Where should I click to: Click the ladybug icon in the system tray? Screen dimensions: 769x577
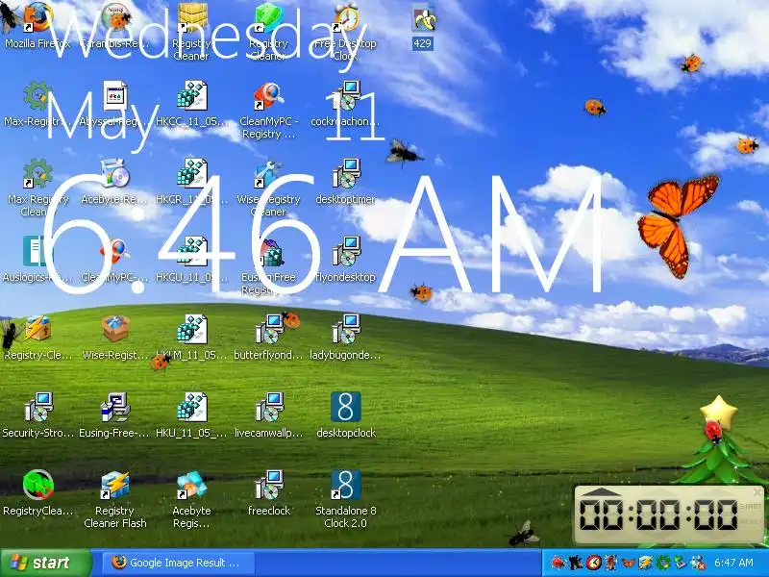tap(558, 563)
